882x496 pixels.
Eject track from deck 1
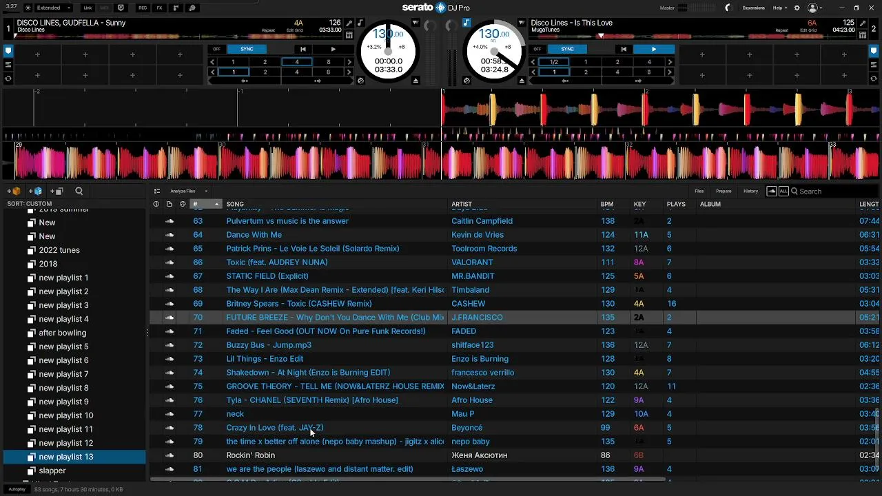point(416,81)
